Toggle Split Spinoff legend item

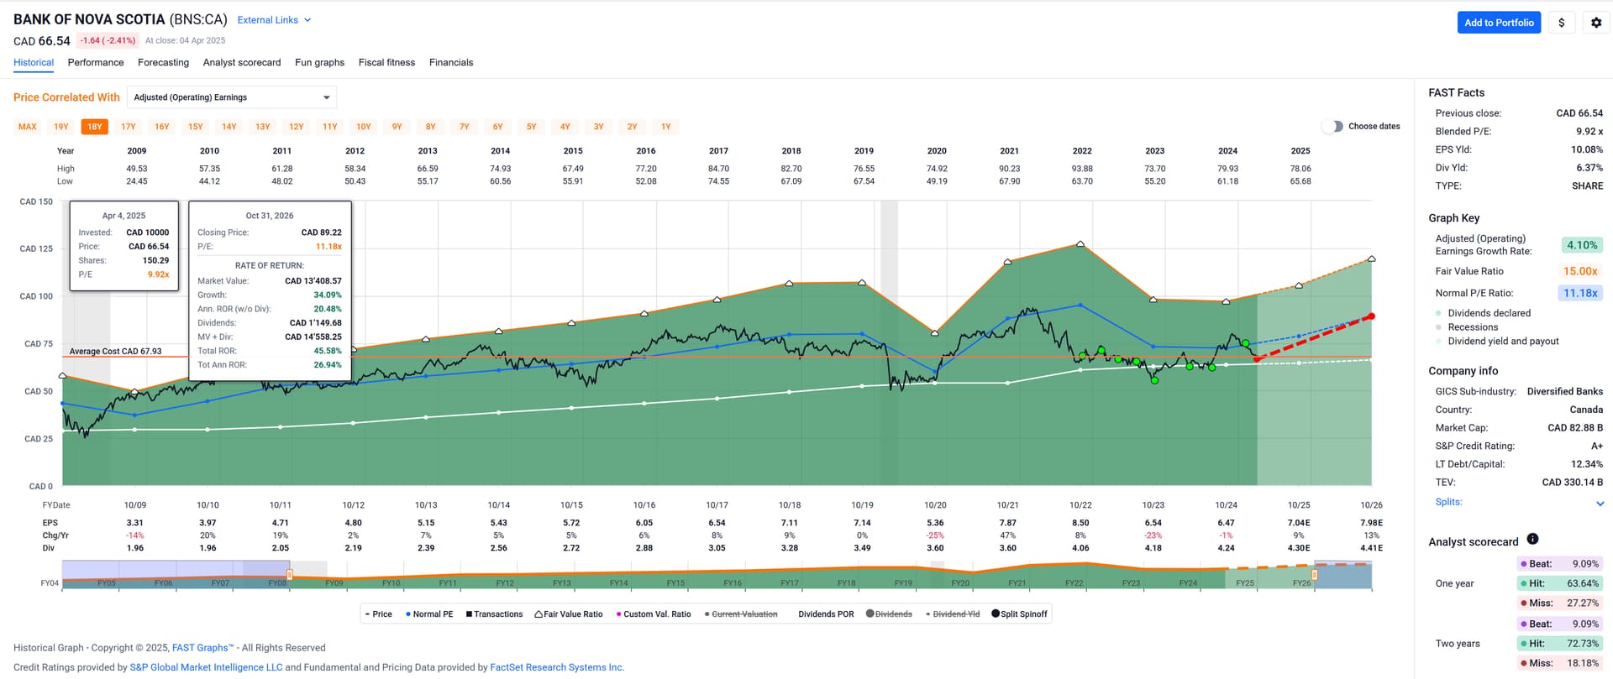(x=1019, y=614)
